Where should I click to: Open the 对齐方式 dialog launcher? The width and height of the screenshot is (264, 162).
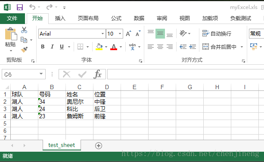pos(243,61)
